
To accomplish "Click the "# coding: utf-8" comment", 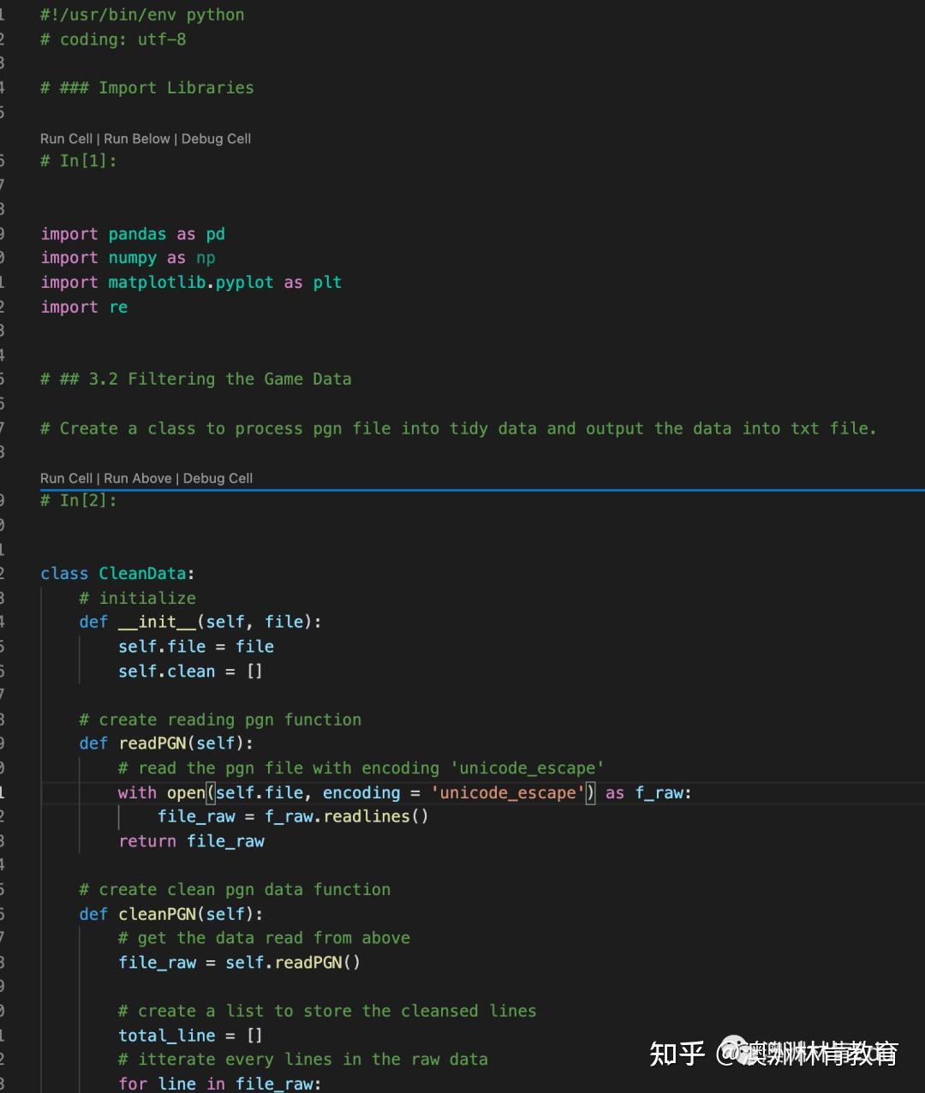I will (113, 39).
